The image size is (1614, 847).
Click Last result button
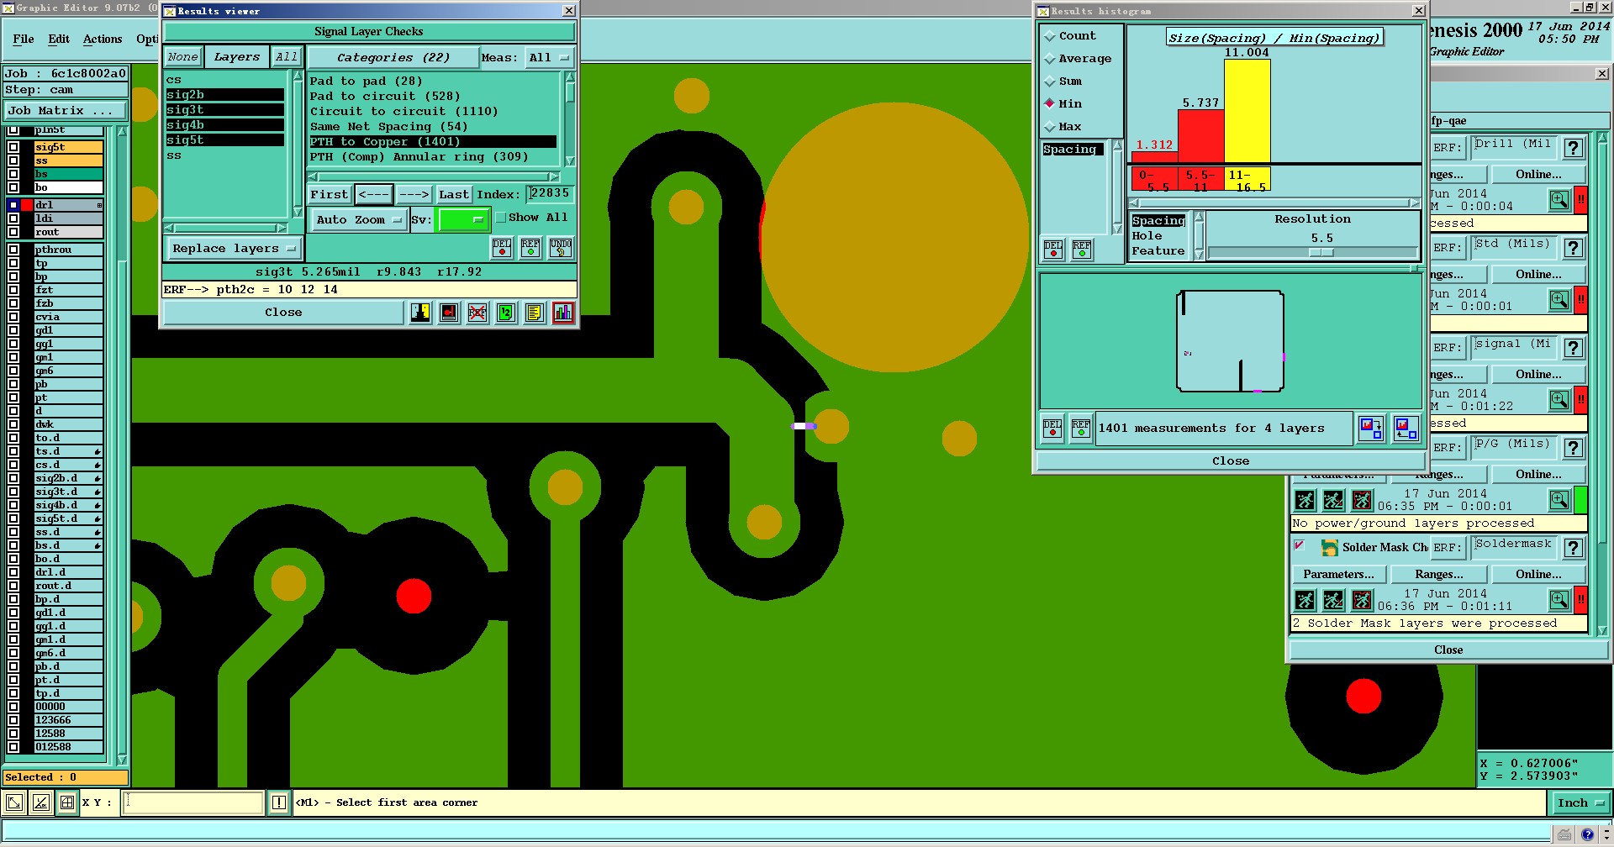454,195
